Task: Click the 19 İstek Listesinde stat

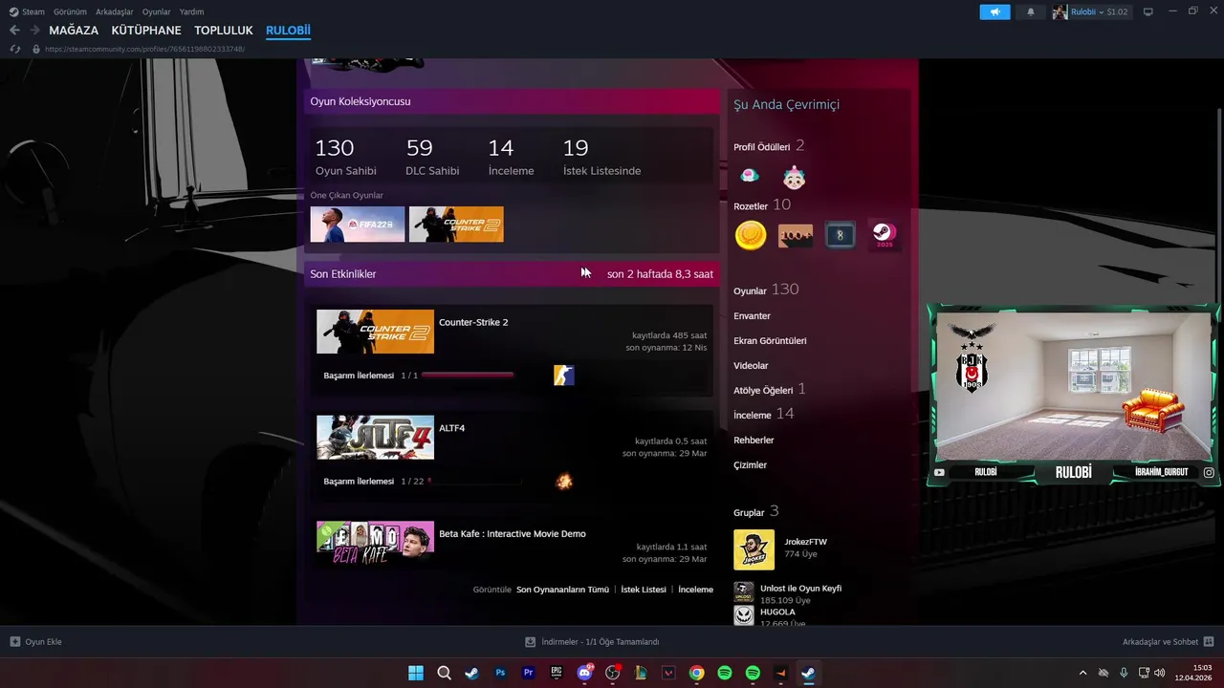Action: [x=601, y=158]
